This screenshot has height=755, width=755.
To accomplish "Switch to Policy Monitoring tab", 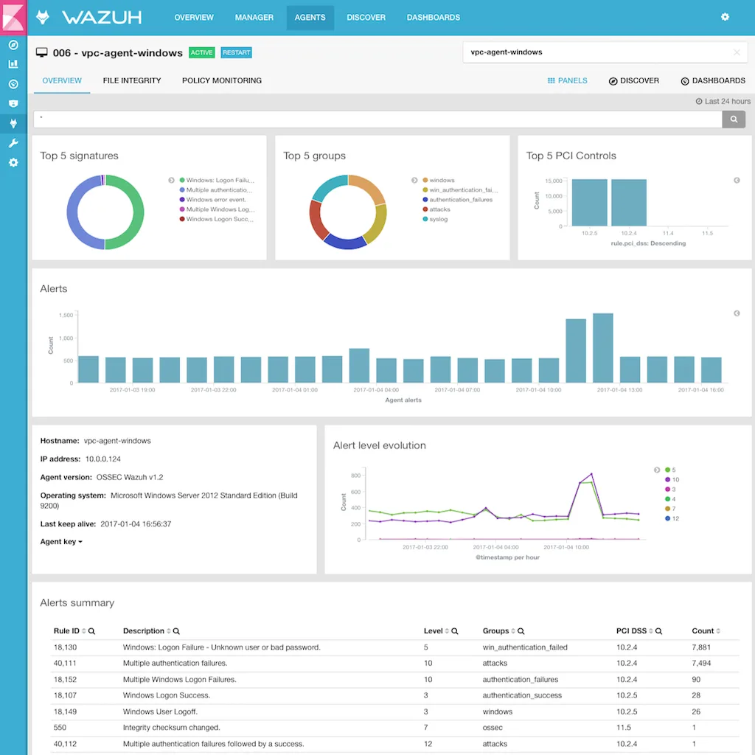I will (221, 80).
